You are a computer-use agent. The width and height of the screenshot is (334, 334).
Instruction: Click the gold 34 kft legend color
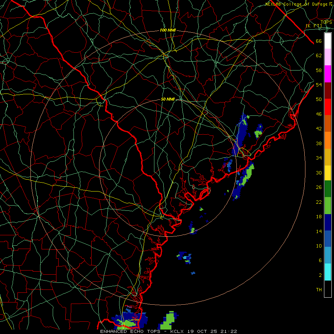tap(328, 157)
